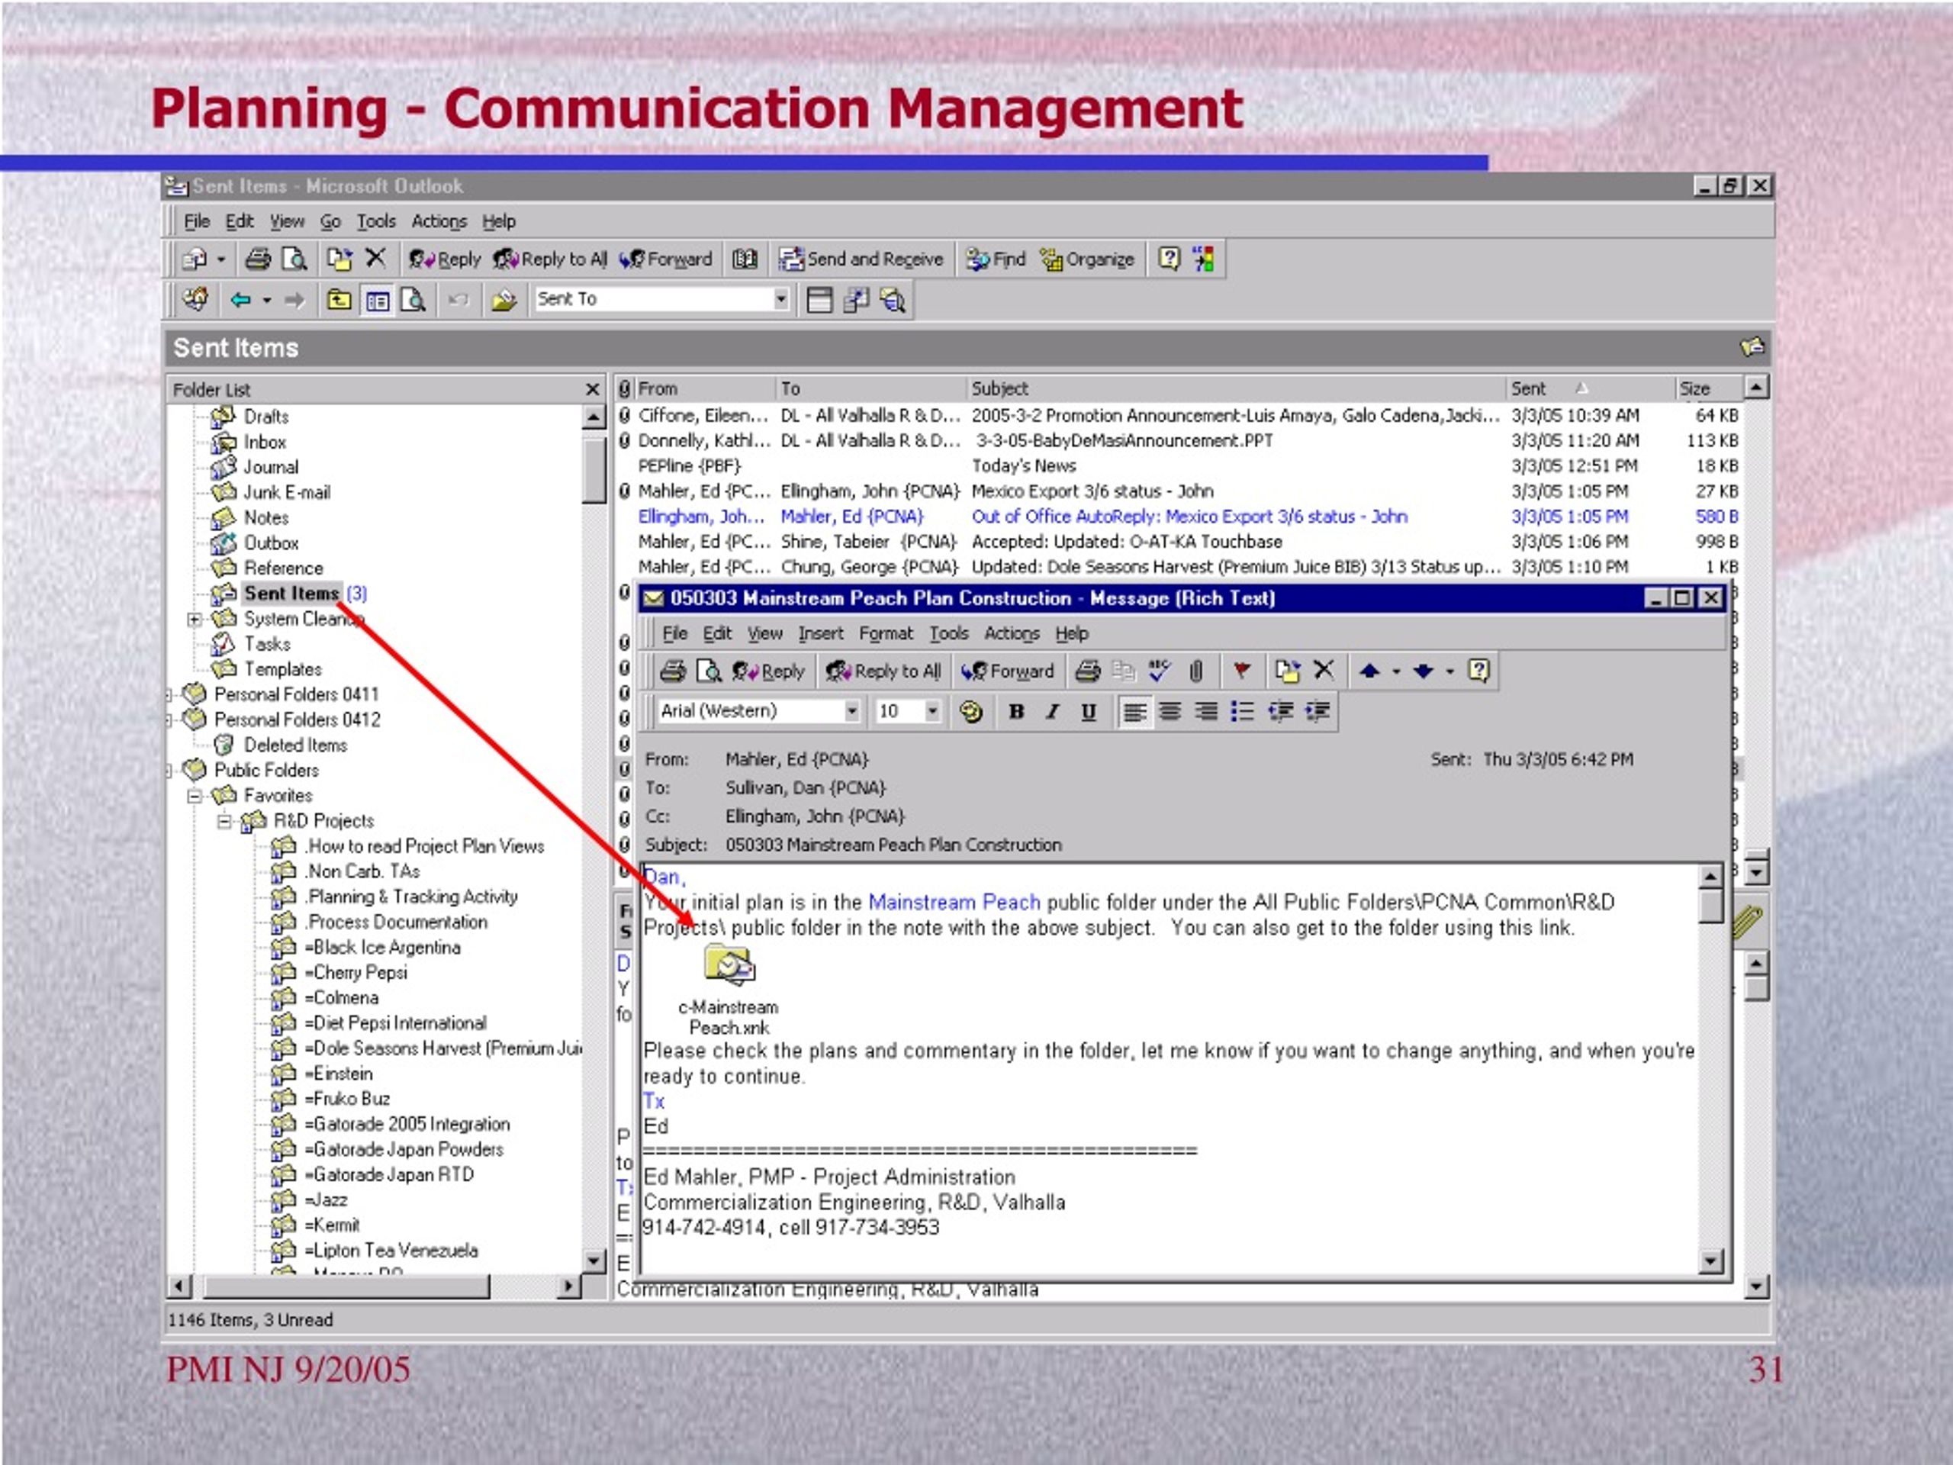
Task: Click folder list horizontal scrollbar right arrow
Action: 569,1286
